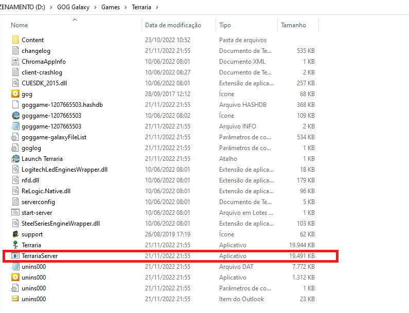Screen dimensions: 409x313
Task: Click the LogitechLedEnginesWrapper.dll file icon
Action: [x=15, y=170]
